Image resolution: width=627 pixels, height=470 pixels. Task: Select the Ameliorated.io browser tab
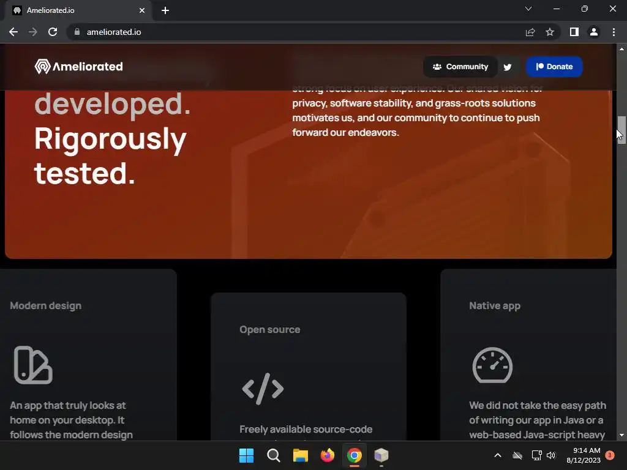point(78,10)
